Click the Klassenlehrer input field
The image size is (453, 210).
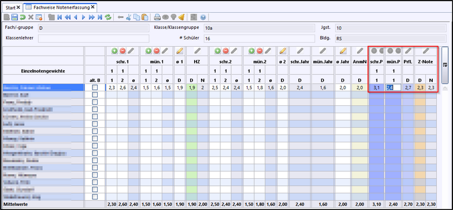pyautogui.click(x=94, y=38)
